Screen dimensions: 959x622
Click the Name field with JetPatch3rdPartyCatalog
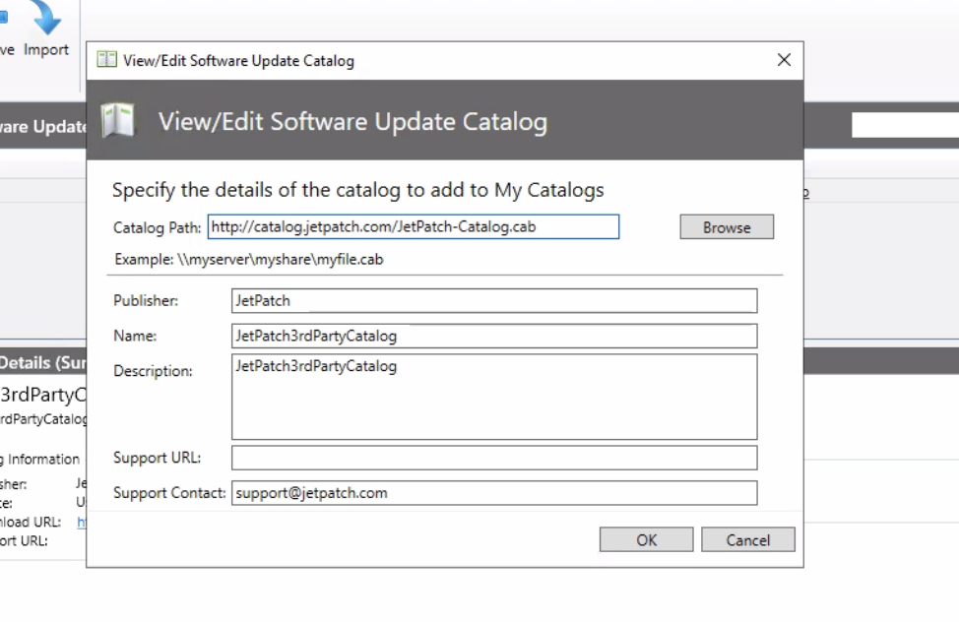(x=494, y=336)
